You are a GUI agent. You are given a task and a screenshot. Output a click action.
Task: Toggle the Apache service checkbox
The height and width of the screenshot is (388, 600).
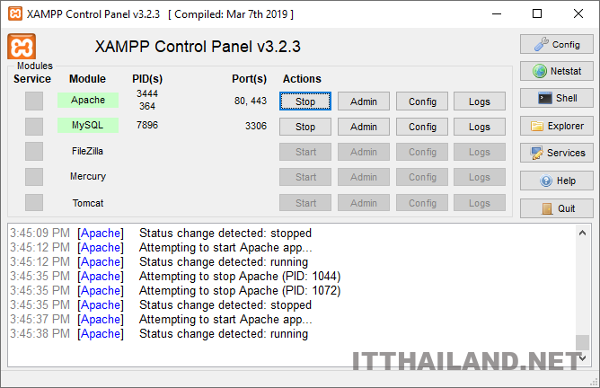pyautogui.click(x=34, y=101)
